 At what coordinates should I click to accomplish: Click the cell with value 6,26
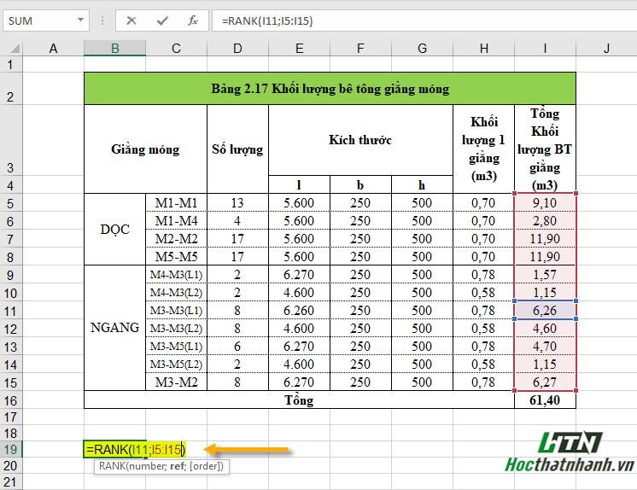tap(545, 310)
